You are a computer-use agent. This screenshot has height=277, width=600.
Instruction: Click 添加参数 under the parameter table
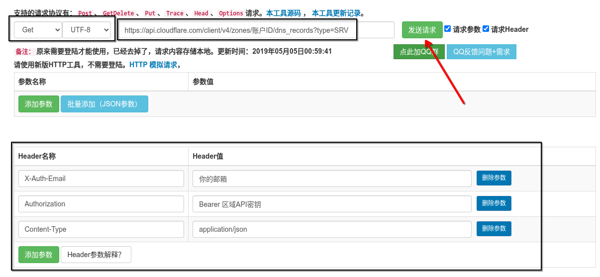39,104
